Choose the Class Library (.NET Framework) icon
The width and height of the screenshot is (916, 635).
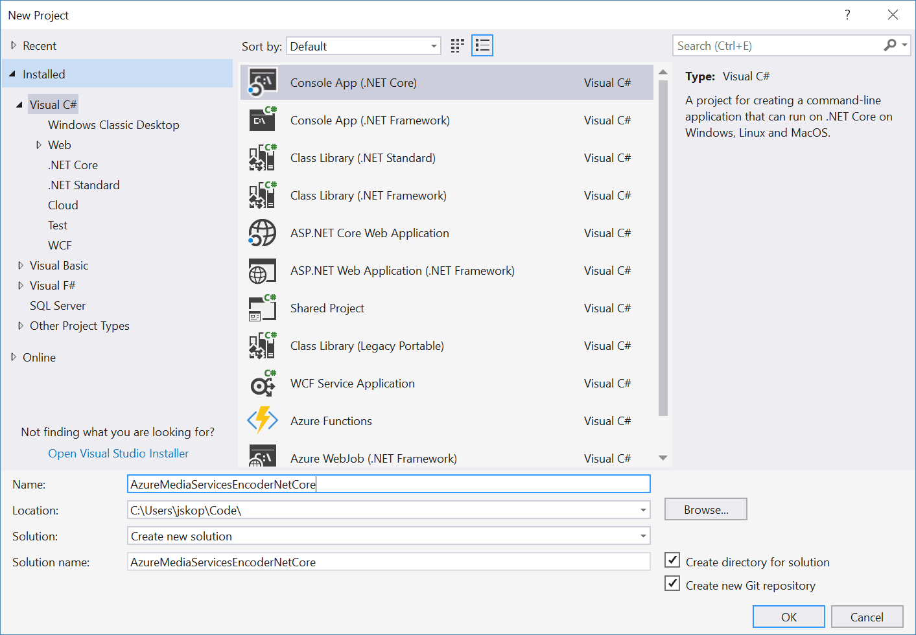263,195
